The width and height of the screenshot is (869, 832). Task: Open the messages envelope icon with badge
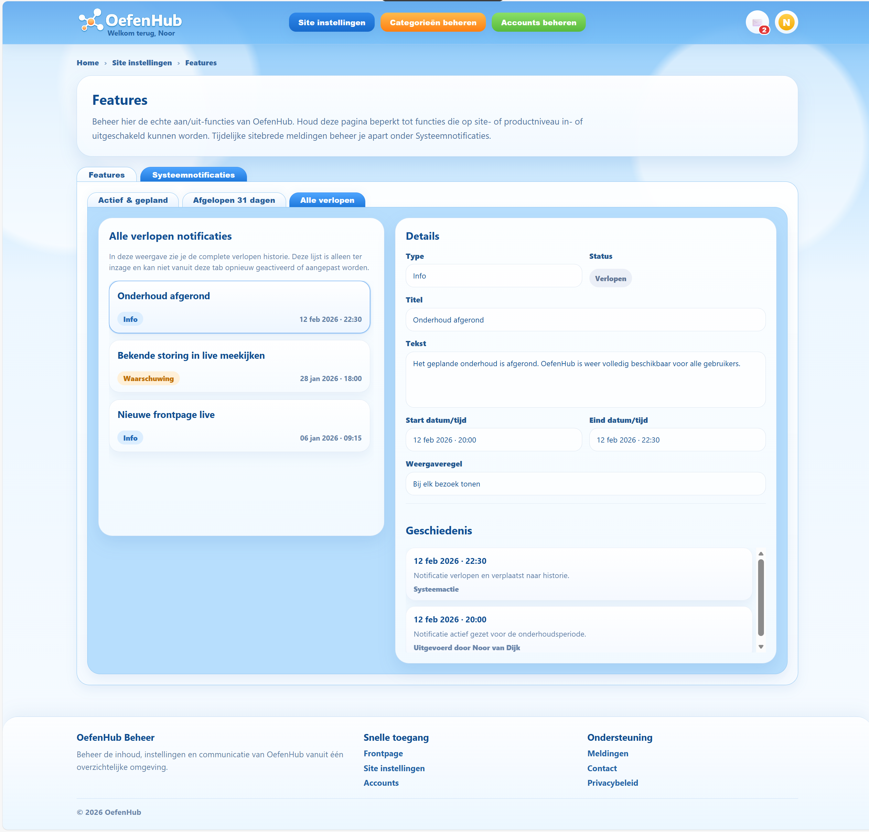tap(757, 23)
